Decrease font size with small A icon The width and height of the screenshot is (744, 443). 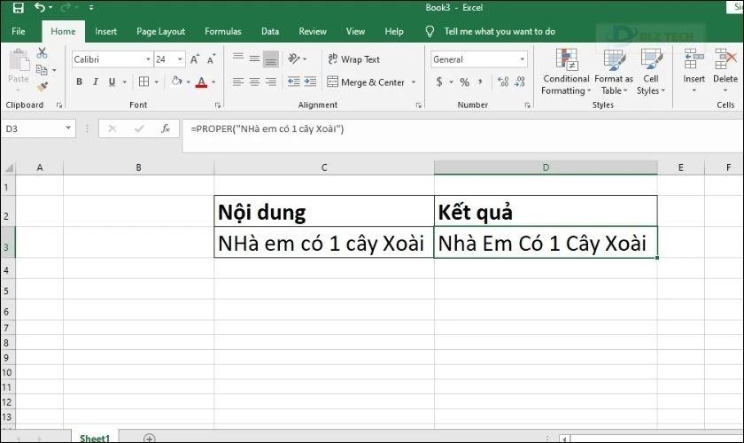point(211,59)
